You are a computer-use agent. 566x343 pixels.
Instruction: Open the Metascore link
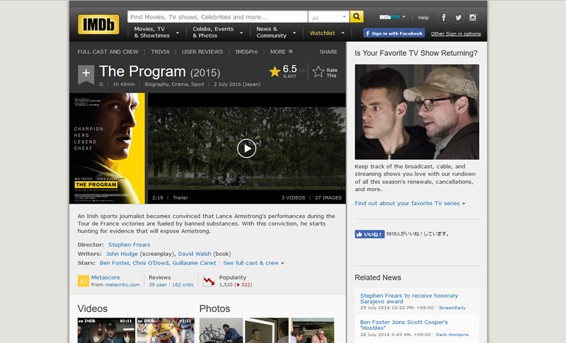click(x=105, y=277)
